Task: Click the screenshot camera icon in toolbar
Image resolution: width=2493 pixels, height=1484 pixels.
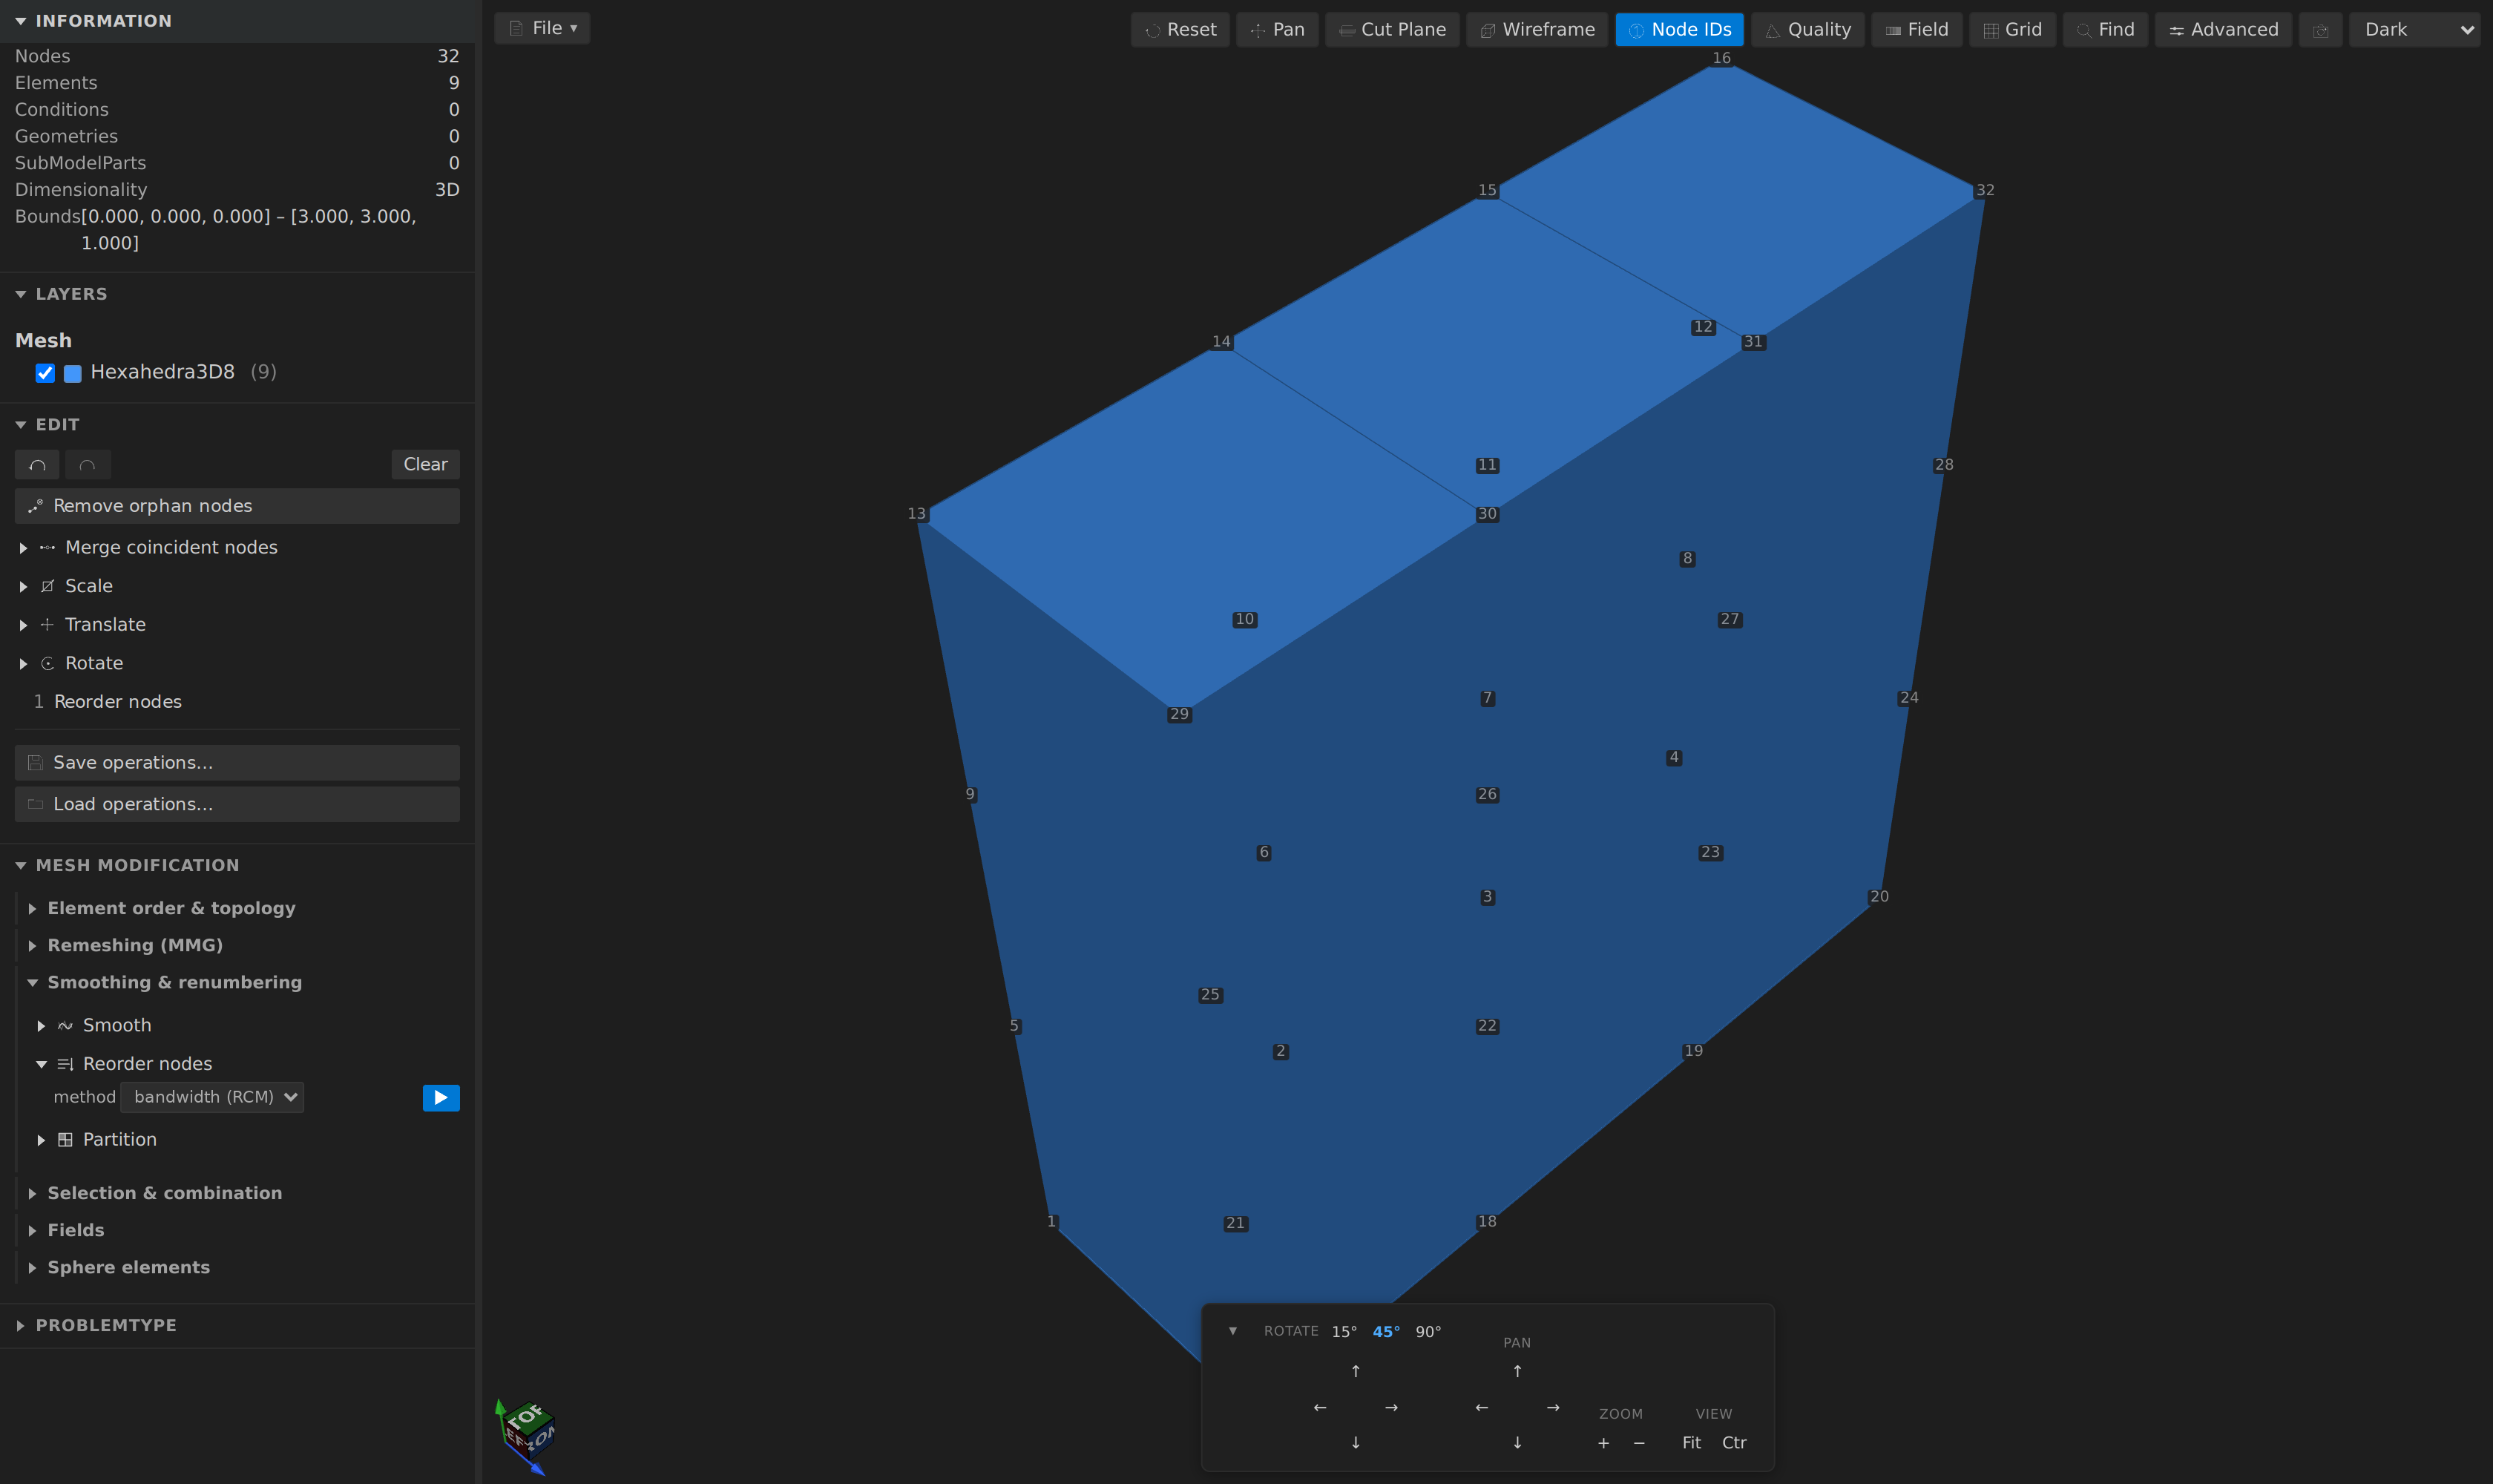Action: tap(2321, 30)
